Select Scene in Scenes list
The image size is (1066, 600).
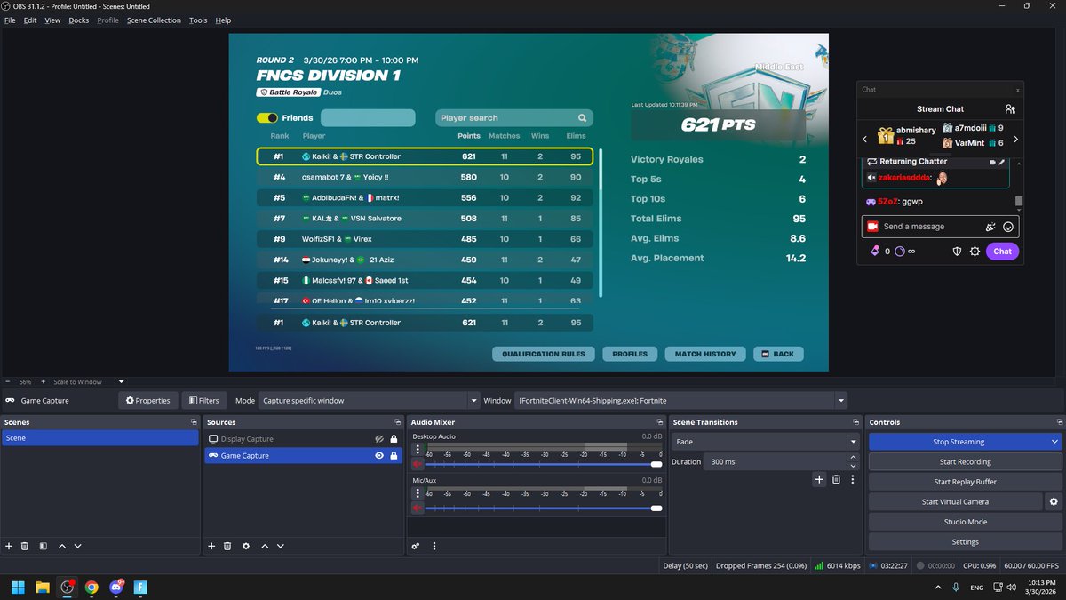pos(99,438)
